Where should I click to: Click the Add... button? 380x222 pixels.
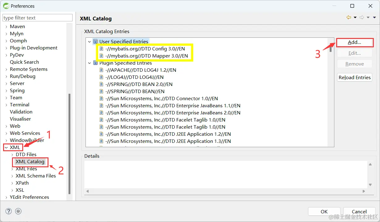pos(355,42)
